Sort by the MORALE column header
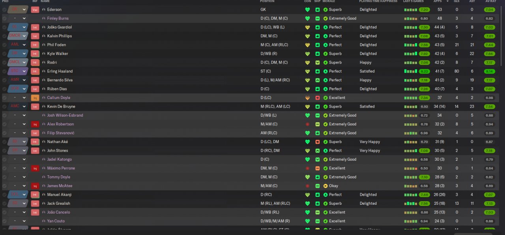505x235 pixels. pos(329,2)
